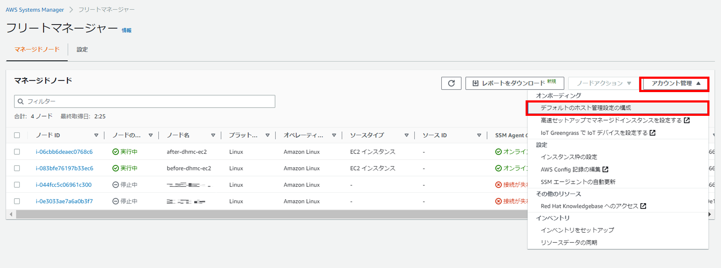
Task: Click running status icon for before-dhmc-ec2
Action: [115, 168]
